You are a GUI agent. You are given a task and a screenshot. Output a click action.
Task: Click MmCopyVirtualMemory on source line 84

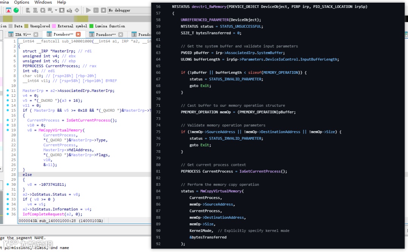pos(221,191)
